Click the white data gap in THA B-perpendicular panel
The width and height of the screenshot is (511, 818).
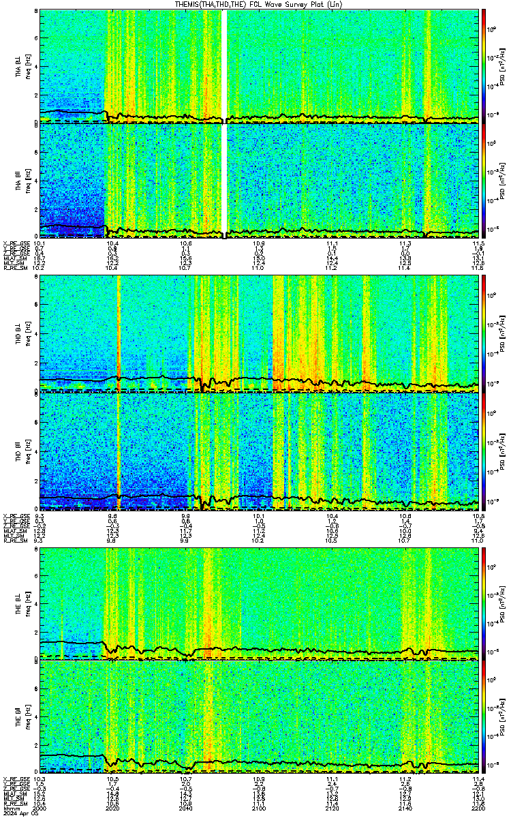[224, 66]
